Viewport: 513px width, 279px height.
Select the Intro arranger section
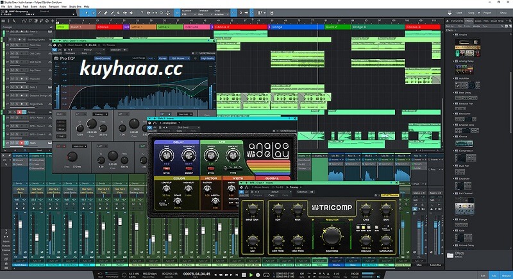62,27
